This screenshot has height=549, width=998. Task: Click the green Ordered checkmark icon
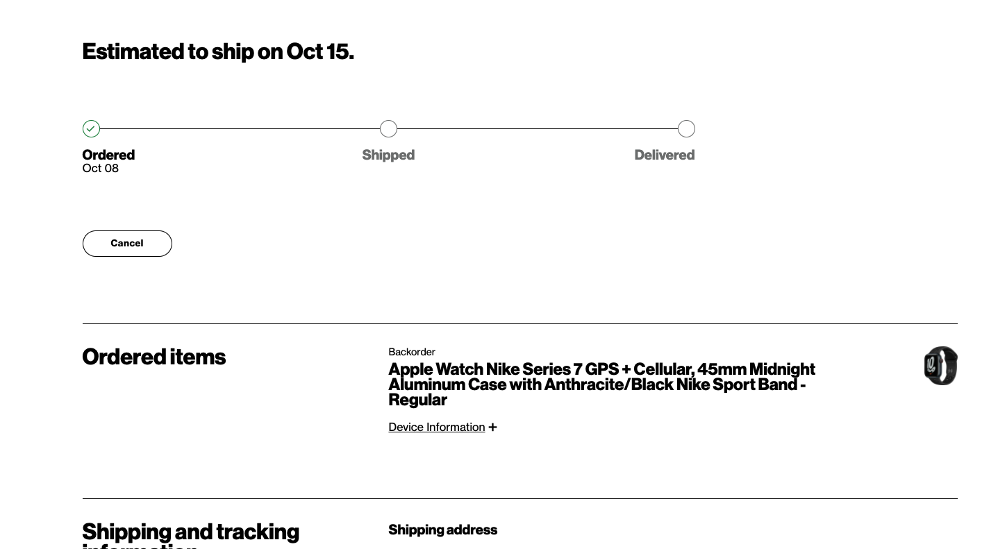(91, 129)
